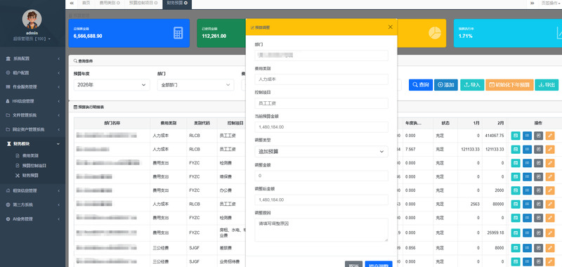This screenshot has height=267, width=562.
Task: Click the tab-bar scroll-right double-arrow icon
Action: pyautogui.click(x=532, y=3)
